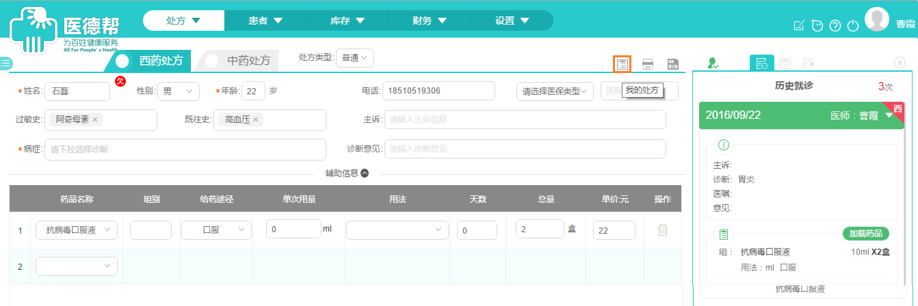Toggle the left sidebar hamburger icon
This screenshot has width=918, height=306.
pos(5,63)
